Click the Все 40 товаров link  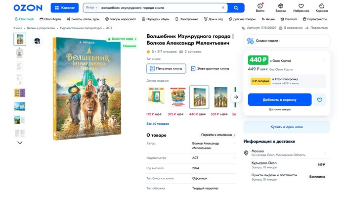(158, 124)
